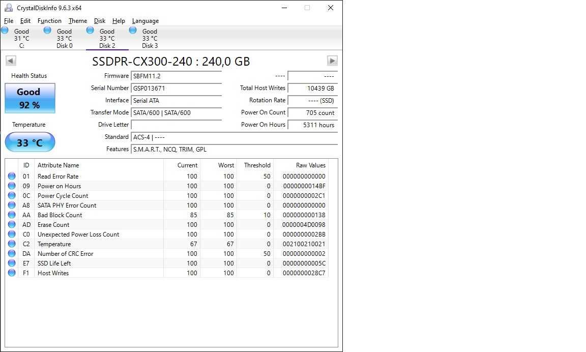Click status orb for SATA PHY Error Count

click(12, 205)
